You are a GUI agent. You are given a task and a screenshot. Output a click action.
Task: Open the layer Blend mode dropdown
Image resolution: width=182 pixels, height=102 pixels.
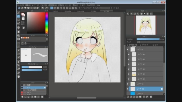151,42
